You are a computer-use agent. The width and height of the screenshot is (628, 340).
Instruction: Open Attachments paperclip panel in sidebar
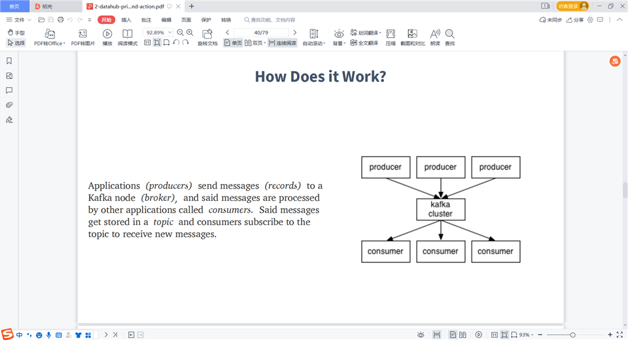(x=9, y=105)
